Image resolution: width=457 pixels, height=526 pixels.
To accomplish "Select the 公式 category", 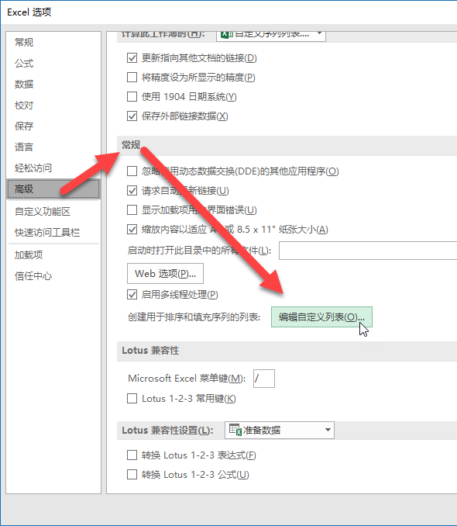I will (24, 63).
